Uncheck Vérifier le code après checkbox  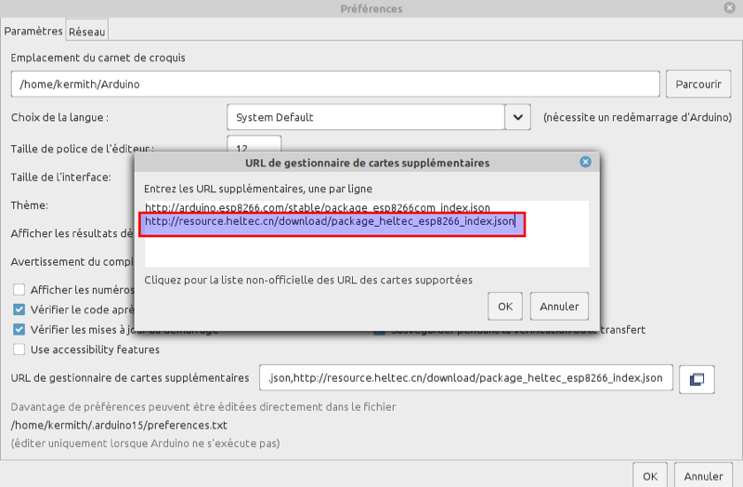coord(20,309)
